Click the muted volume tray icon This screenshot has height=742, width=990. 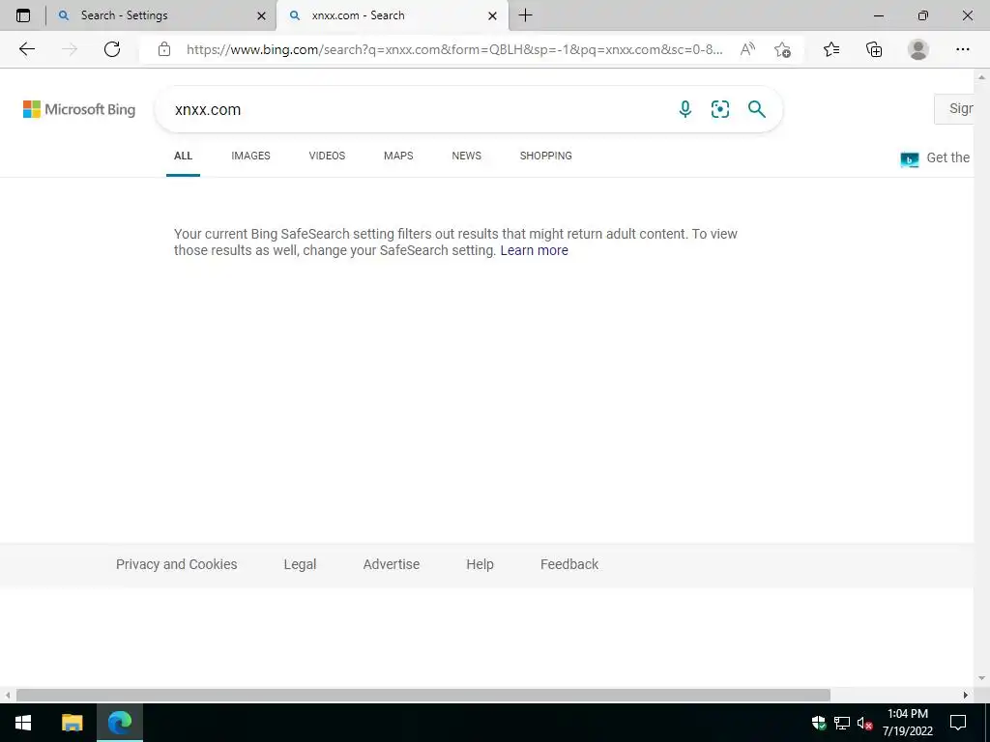tap(865, 723)
